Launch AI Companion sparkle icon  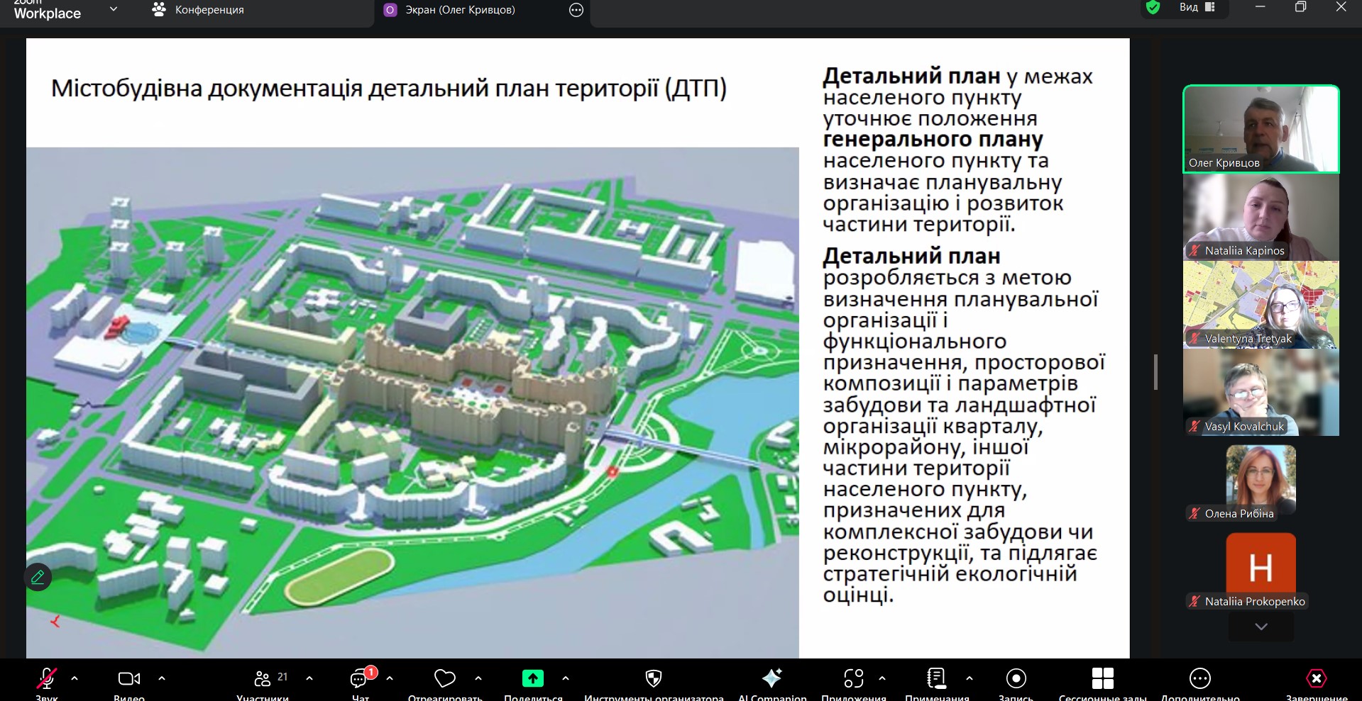tap(771, 679)
